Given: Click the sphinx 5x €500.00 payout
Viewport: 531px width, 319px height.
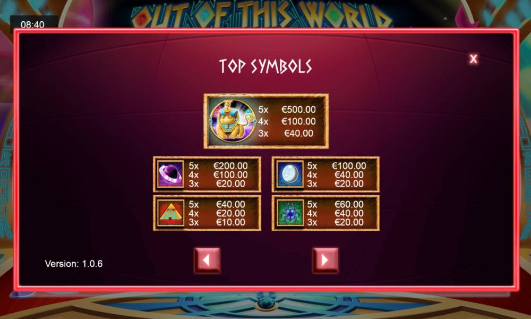Looking at the screenshot, I should click(287, 110).
